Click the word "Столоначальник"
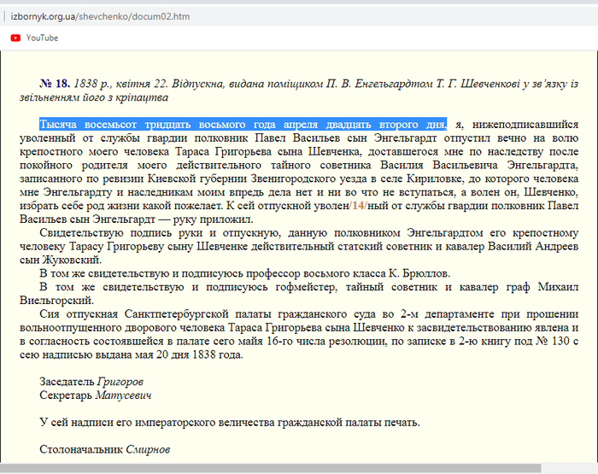 click(80, 448)
